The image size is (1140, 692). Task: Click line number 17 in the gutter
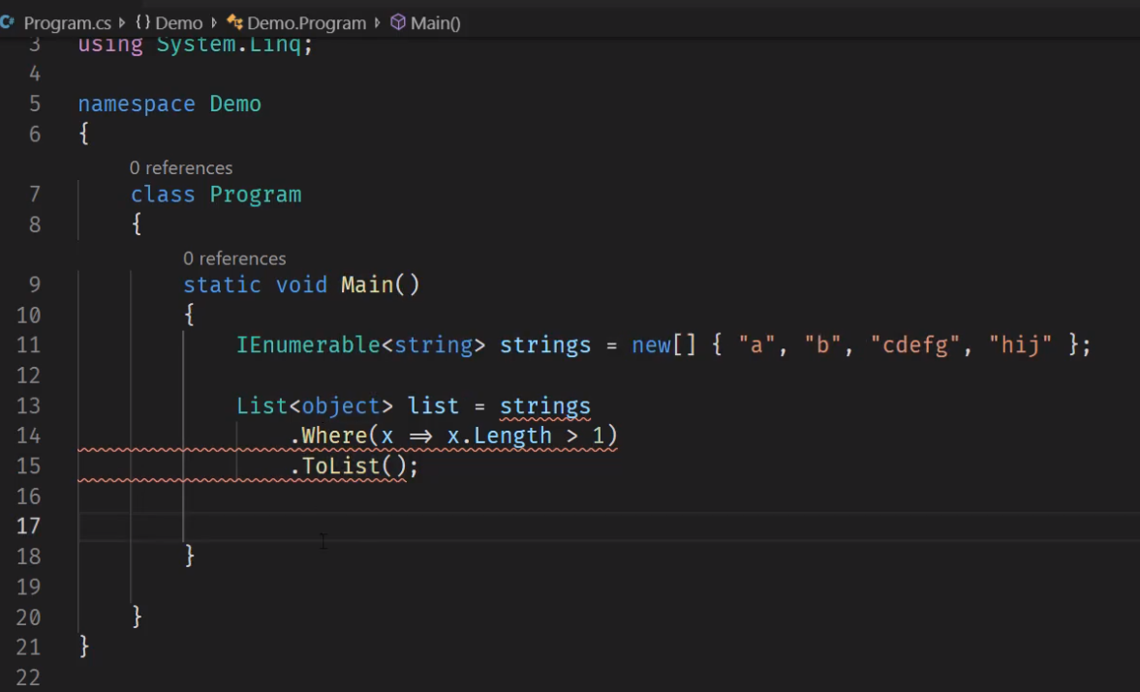(28, 526)
